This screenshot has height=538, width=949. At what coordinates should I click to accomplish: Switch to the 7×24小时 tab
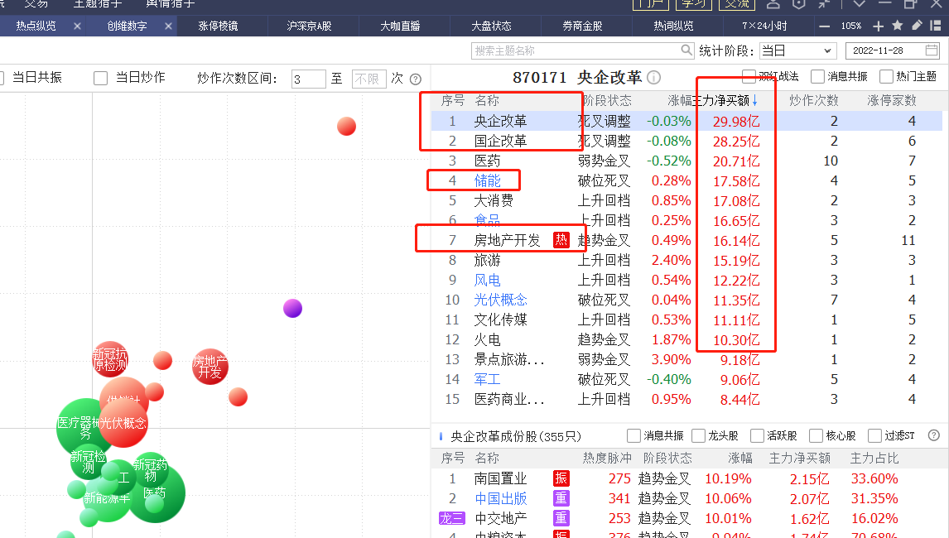pyautogui.click(x=764, y=26)
